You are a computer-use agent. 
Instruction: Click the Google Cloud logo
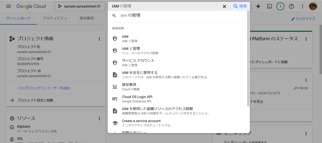[x=31, y=6]
